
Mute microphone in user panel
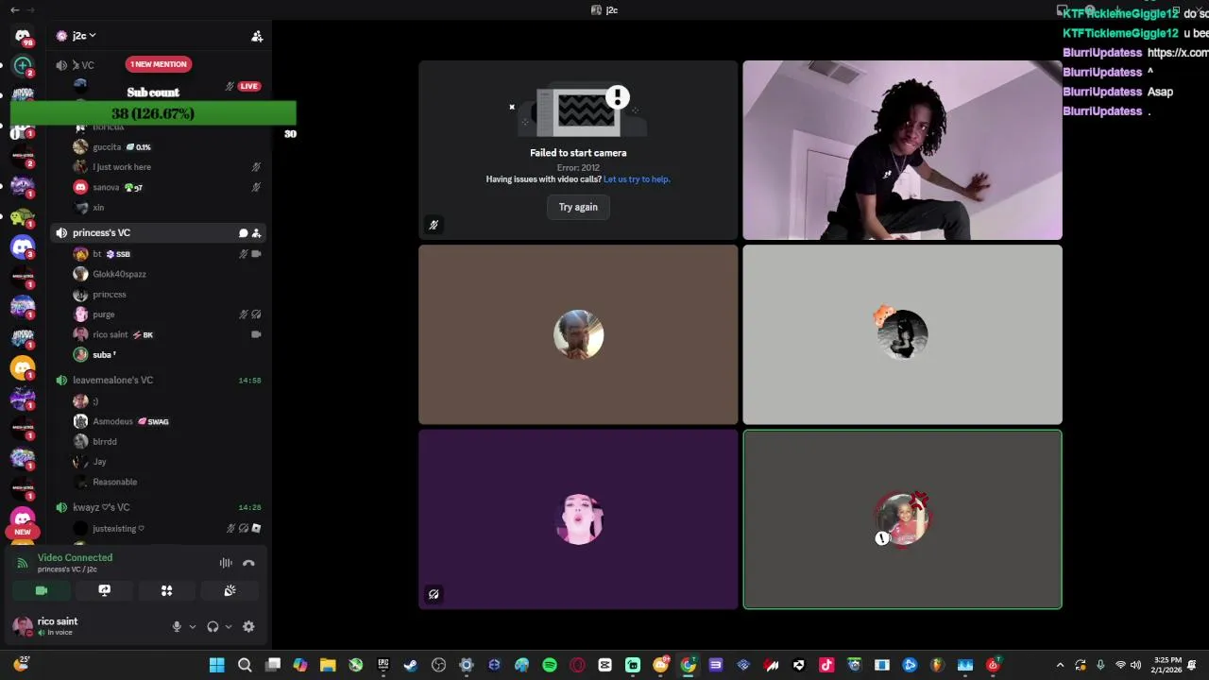176,626
